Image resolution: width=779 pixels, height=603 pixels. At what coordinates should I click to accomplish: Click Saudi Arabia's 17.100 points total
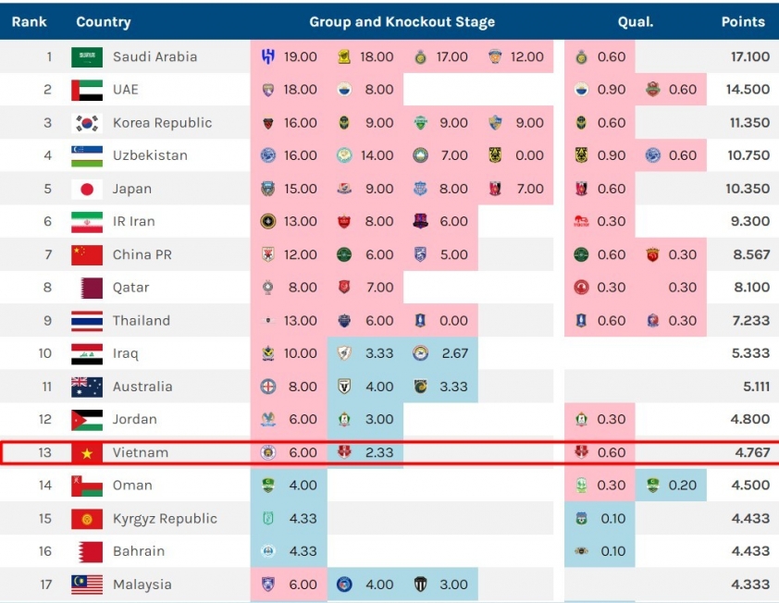[749, 56]
